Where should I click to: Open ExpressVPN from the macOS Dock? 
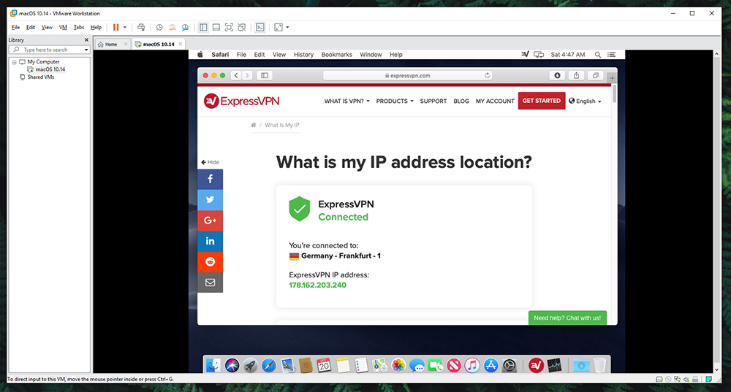coord(536,366)
